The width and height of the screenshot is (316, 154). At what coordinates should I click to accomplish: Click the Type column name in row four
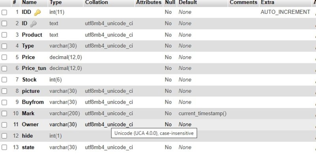28,46
